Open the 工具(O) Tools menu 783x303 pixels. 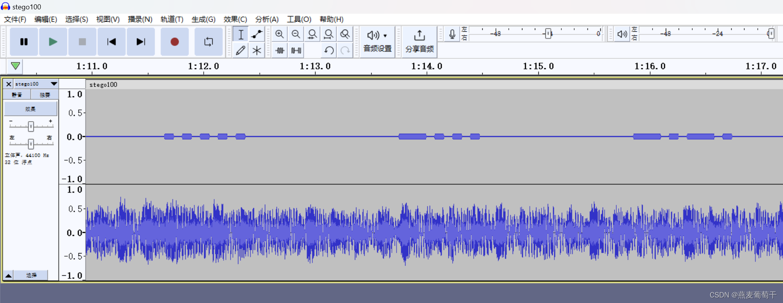299,19
